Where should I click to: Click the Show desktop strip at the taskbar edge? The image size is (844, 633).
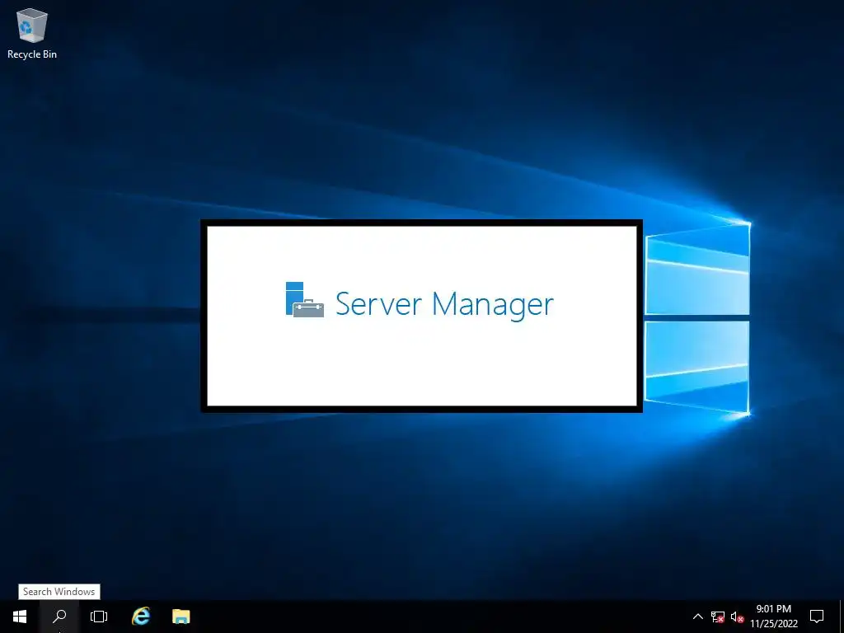point(842,617)
